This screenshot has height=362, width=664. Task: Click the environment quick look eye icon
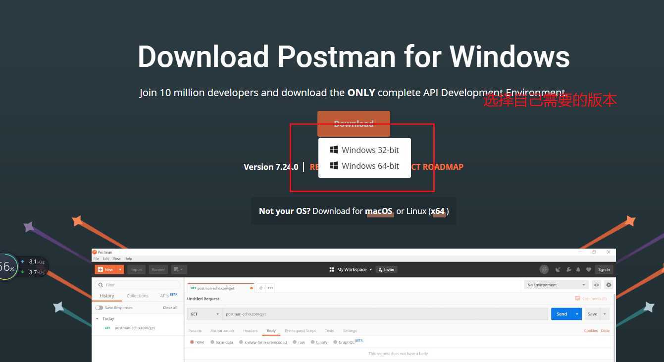[x=597, y=285]
